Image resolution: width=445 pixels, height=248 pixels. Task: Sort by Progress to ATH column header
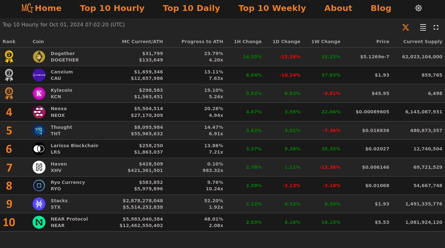tap(202, 41)
